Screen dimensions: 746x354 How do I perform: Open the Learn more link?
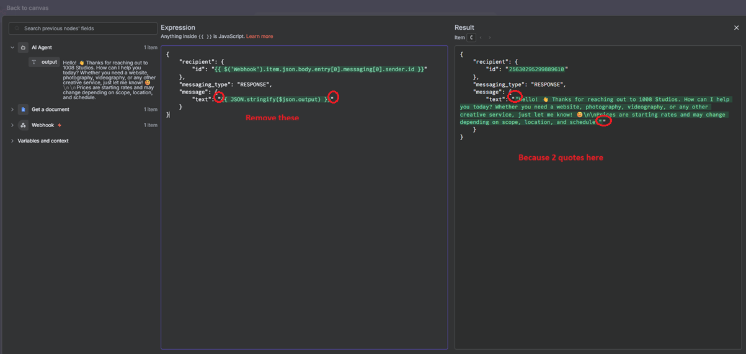259,37
